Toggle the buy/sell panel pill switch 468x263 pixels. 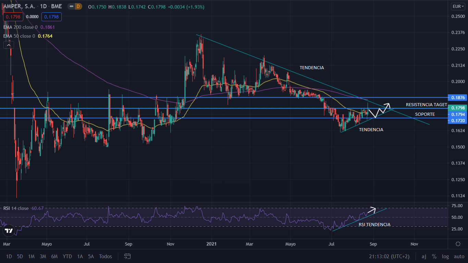tap(71, 6)
